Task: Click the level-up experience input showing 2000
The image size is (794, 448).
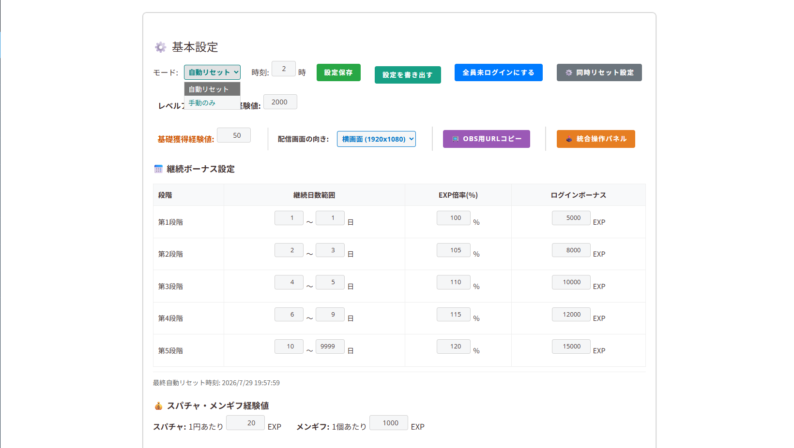Action: [280, 101]
